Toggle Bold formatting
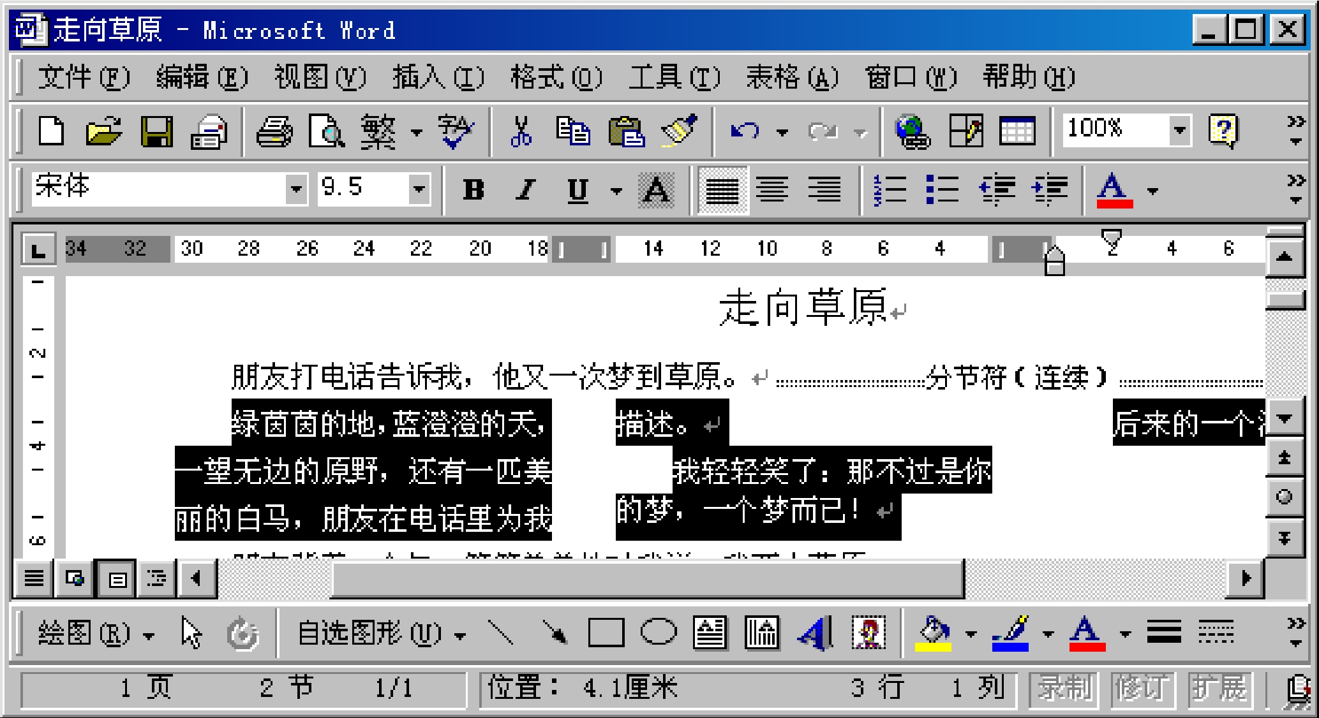This screenshot has height=718, width=1319. click(473, 189)
